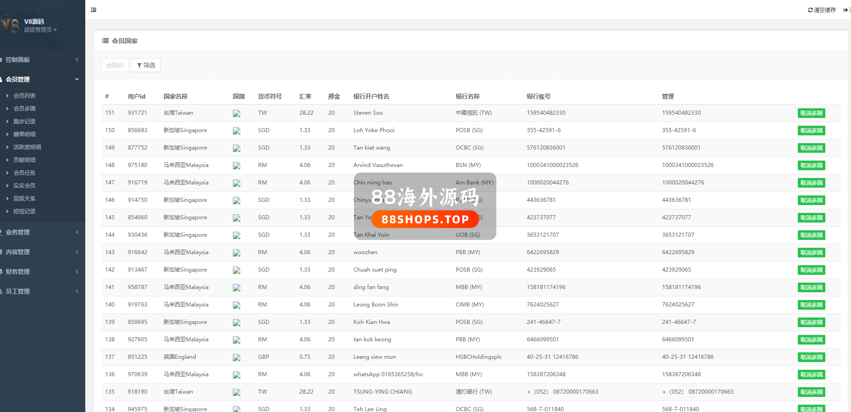This screenshot has width=851, height=412.
Task: Click the V8 logo avatar
Action: point(10,25)
